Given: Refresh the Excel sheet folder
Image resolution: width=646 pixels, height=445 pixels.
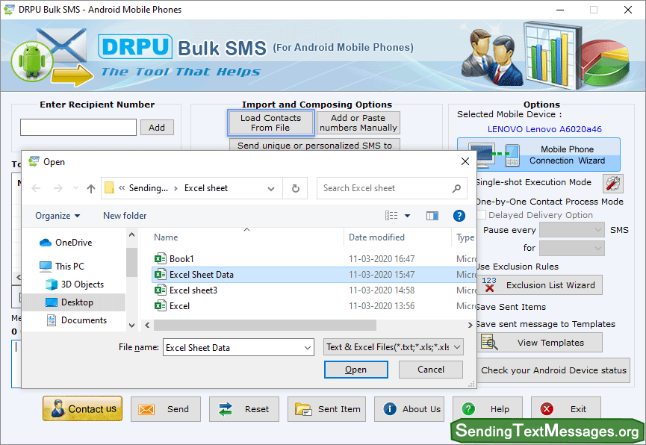Looking at the screenshot, I should (296, 188).
